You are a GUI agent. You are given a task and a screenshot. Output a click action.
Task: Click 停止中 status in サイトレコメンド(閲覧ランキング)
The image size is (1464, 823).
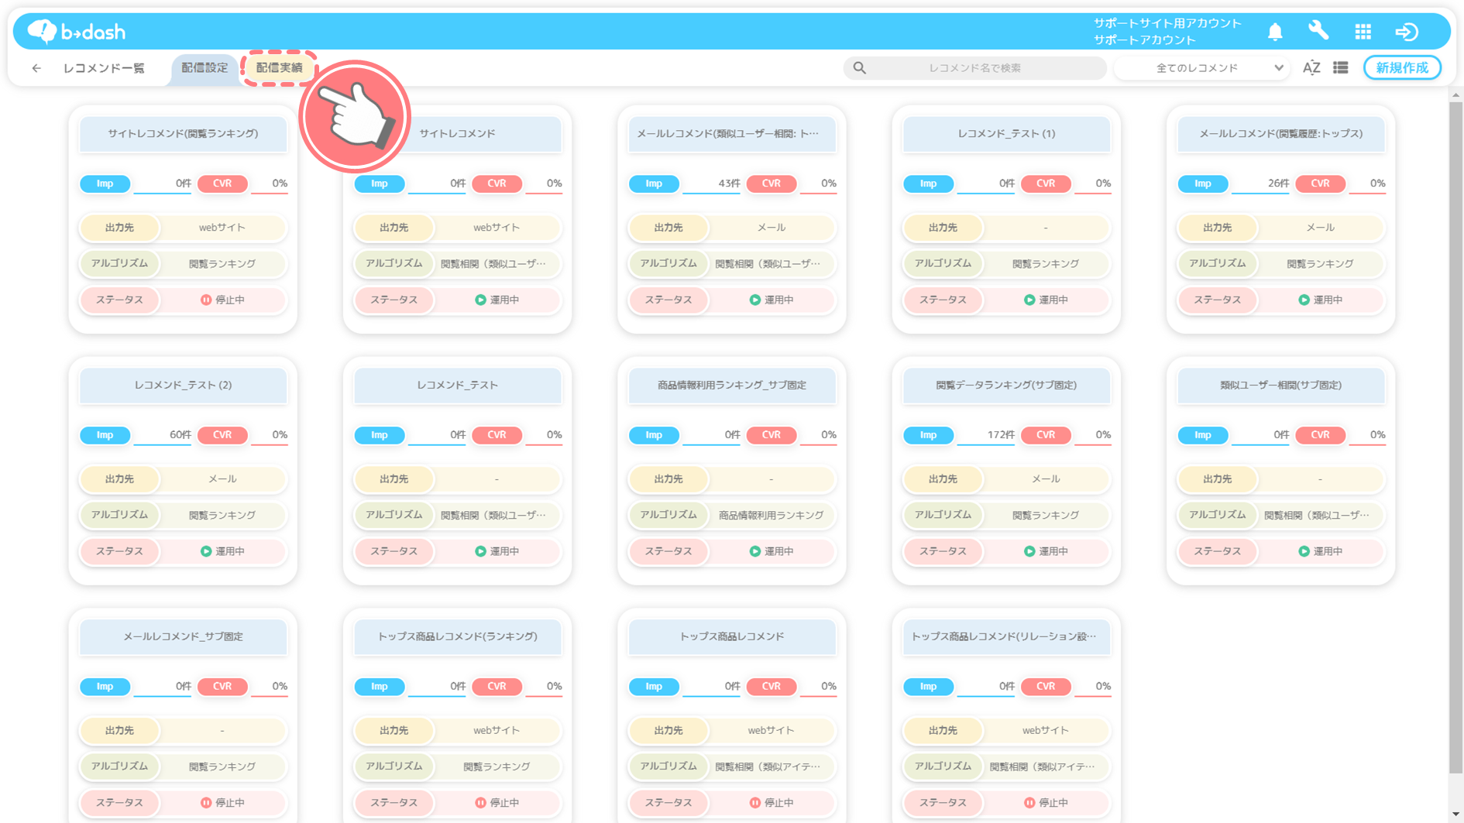222,300
